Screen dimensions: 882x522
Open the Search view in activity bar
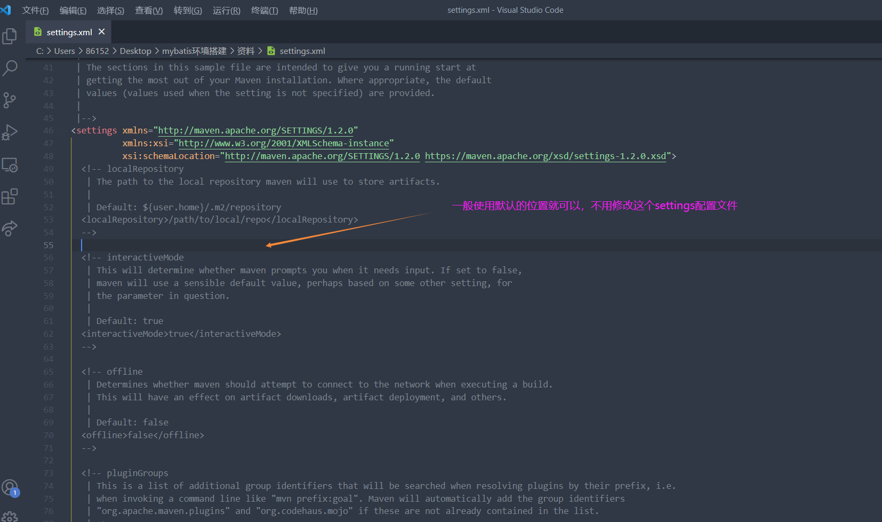click(x=10, y=68)
